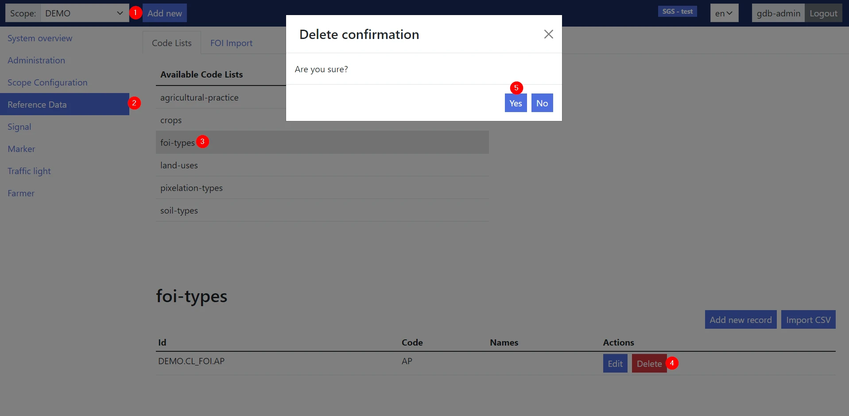Open the Traffic light menu item
The height and width of the screenshot is (416, 849).
point(29,171)
